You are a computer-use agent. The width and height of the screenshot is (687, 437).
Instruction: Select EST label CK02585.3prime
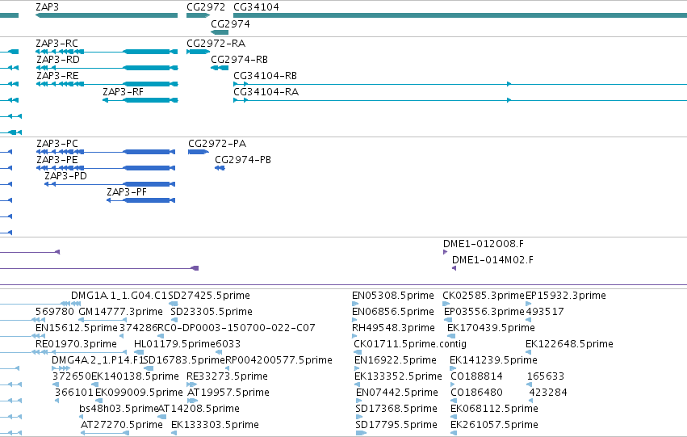pyautogui.click(x=484, y=296)
